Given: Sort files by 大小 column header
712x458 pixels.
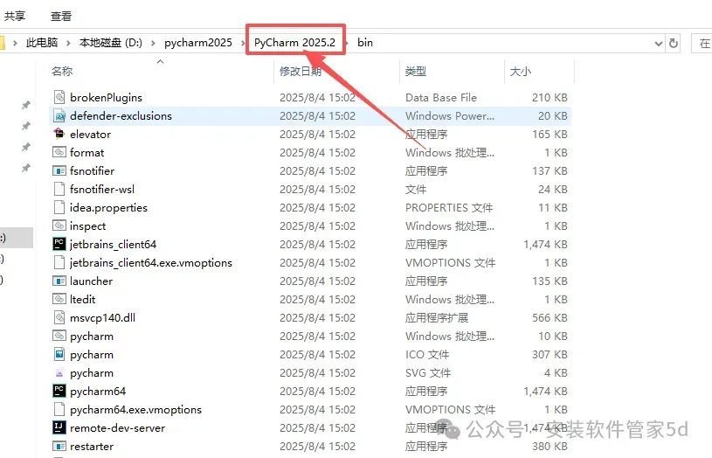Looking at the screenshot, I should point(521,72).
